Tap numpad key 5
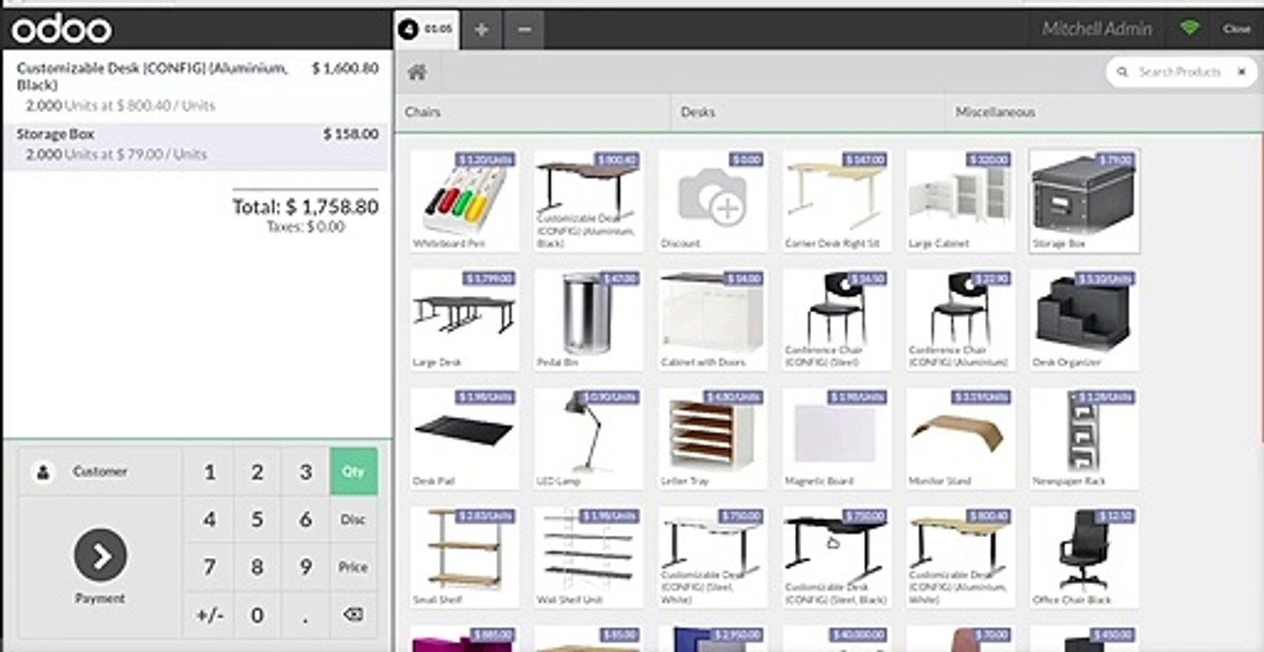This screenshot has height=652, width=1264. click(x=257, y=520)
